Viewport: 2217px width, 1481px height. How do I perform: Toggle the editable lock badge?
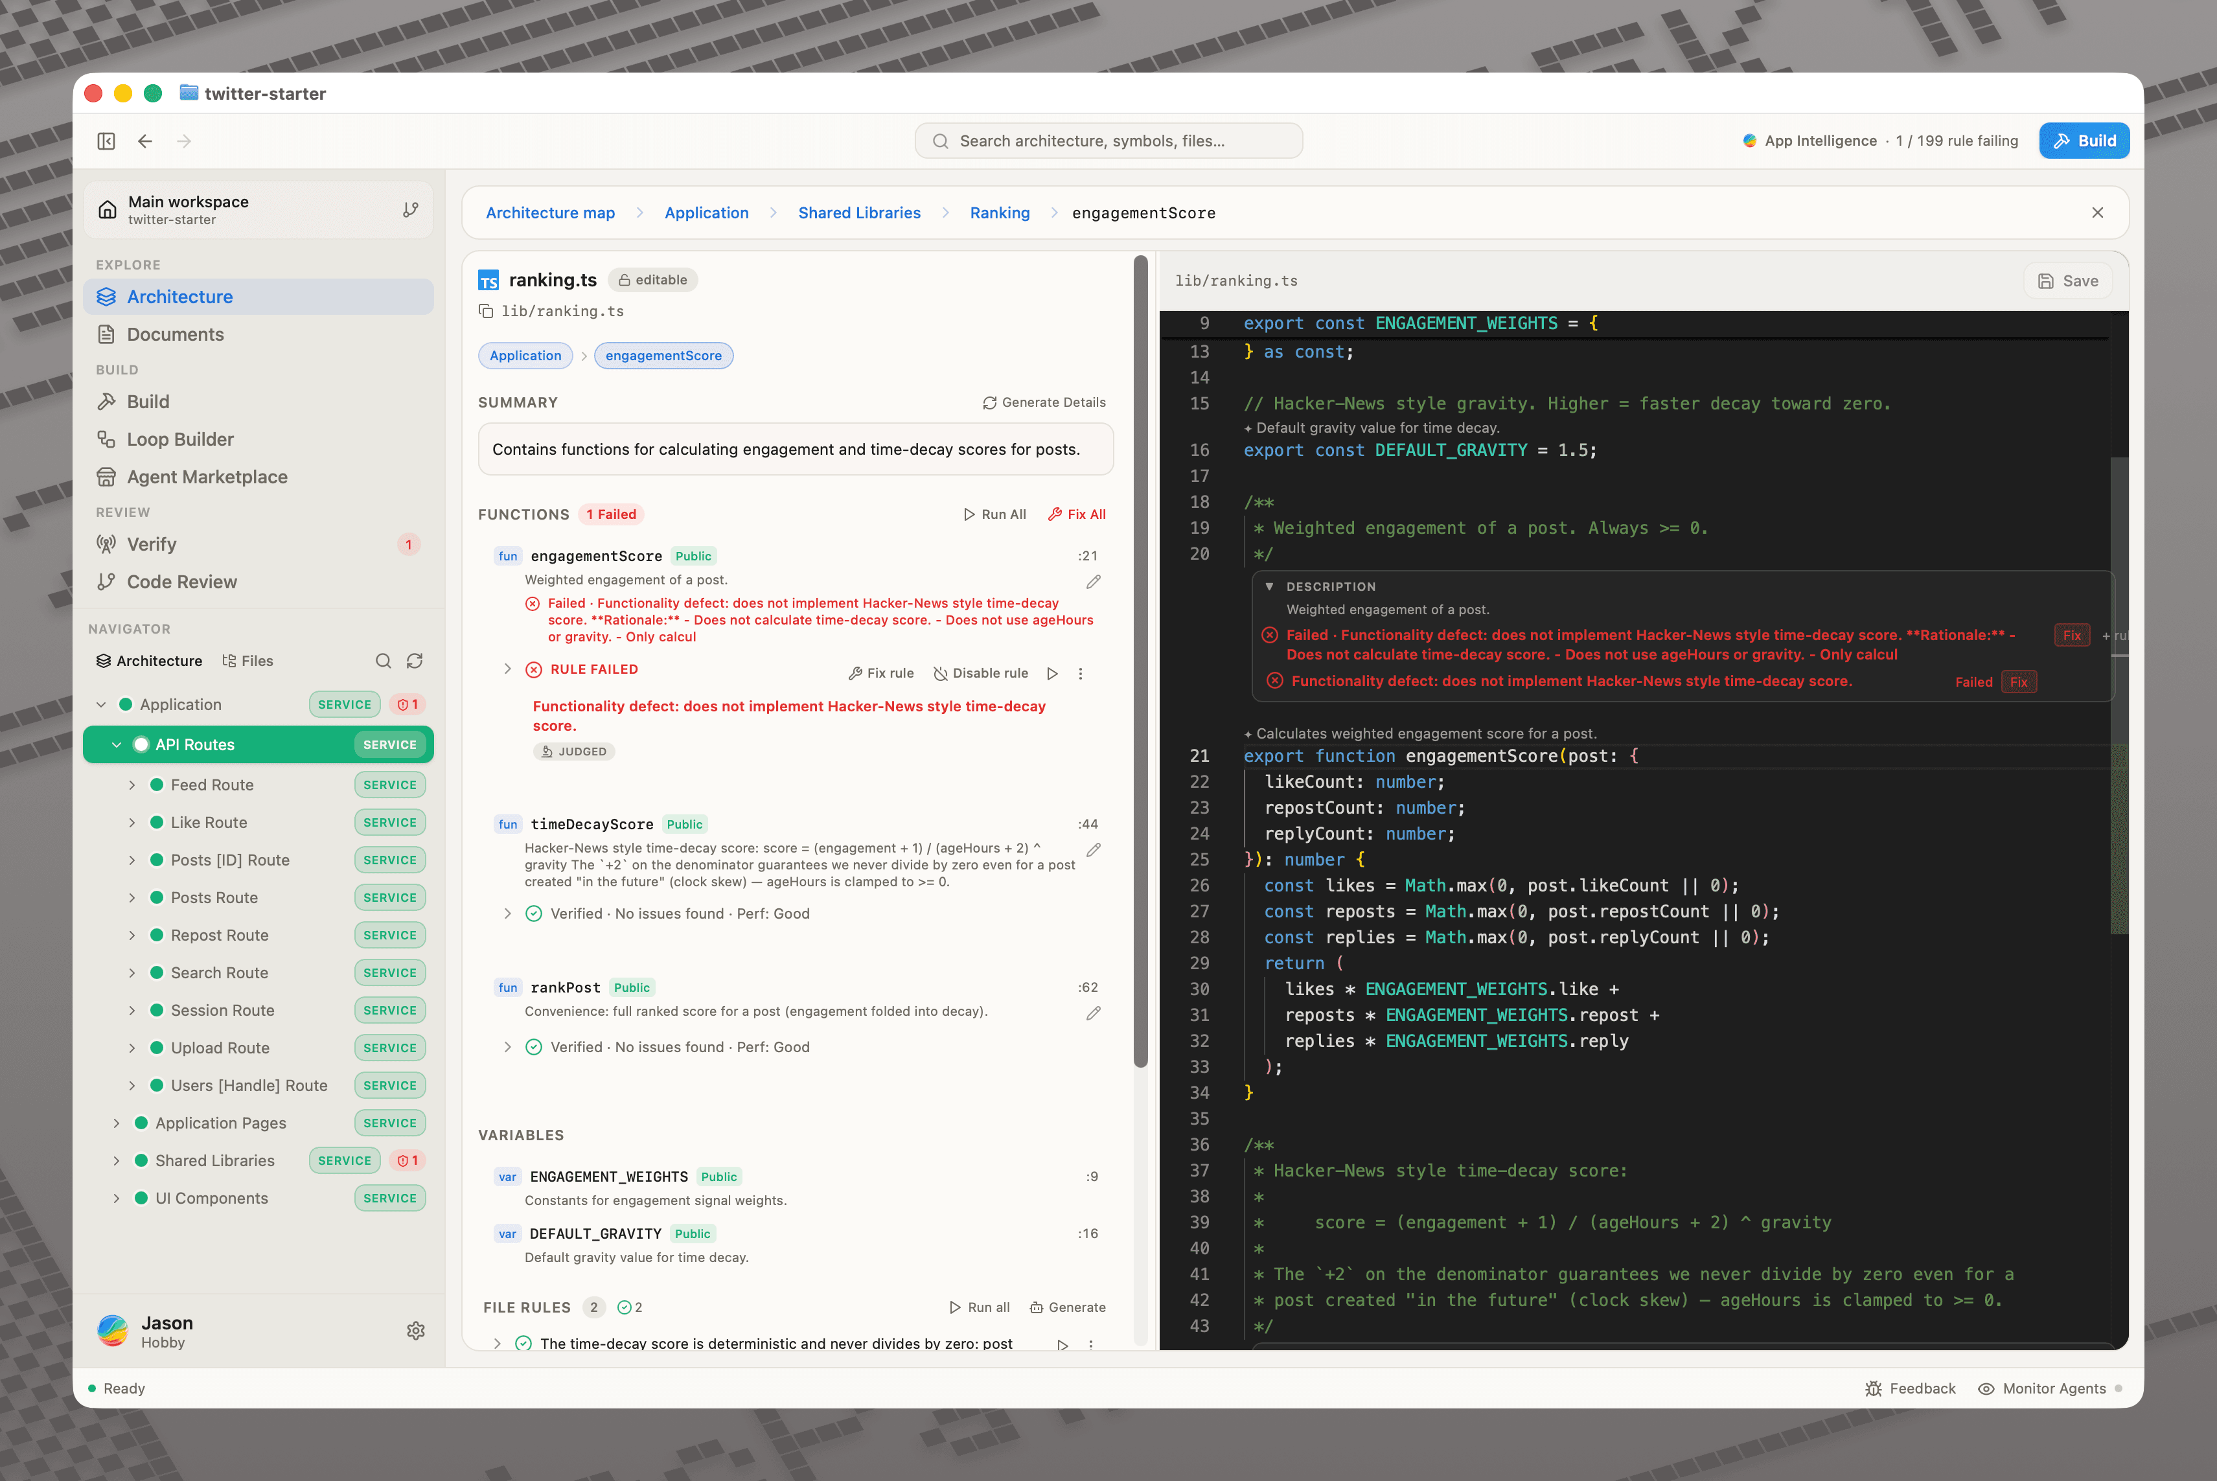(x=652, y=280)
